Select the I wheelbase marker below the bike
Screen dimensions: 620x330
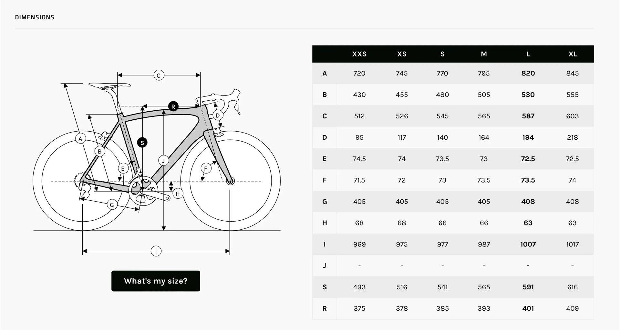[x=156, y=251]
